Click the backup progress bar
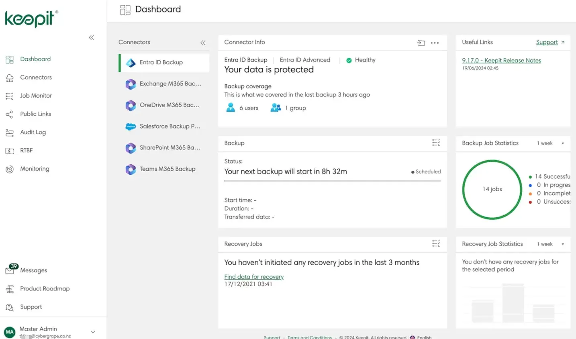This screenshot has width=576, height=339. 333,181
